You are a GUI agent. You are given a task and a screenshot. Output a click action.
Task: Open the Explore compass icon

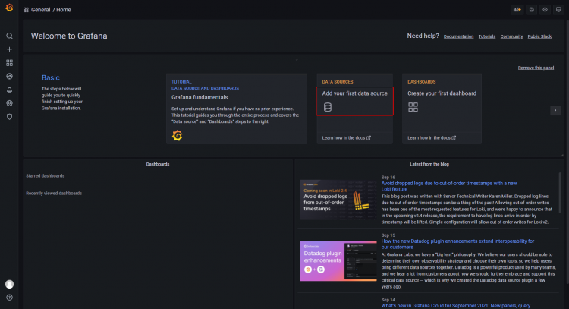[x=9, y=76]
